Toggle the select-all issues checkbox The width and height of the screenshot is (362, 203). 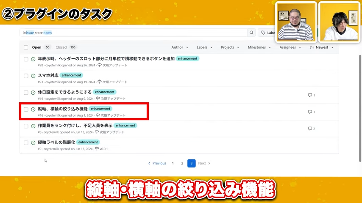[26, 47]
